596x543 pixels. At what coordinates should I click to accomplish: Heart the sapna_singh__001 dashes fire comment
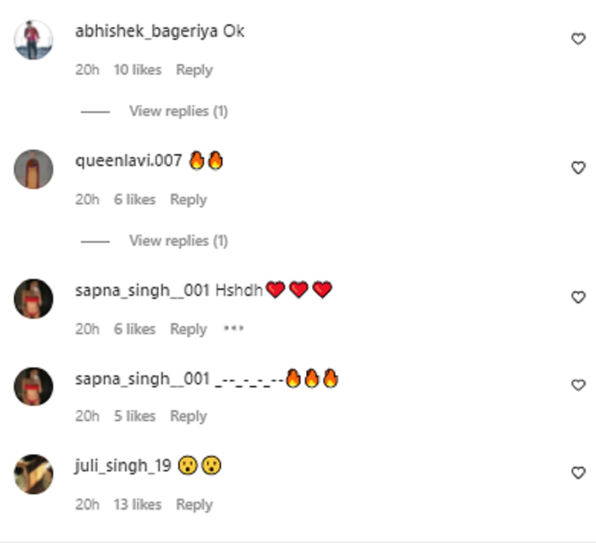[x=578, y=385]
